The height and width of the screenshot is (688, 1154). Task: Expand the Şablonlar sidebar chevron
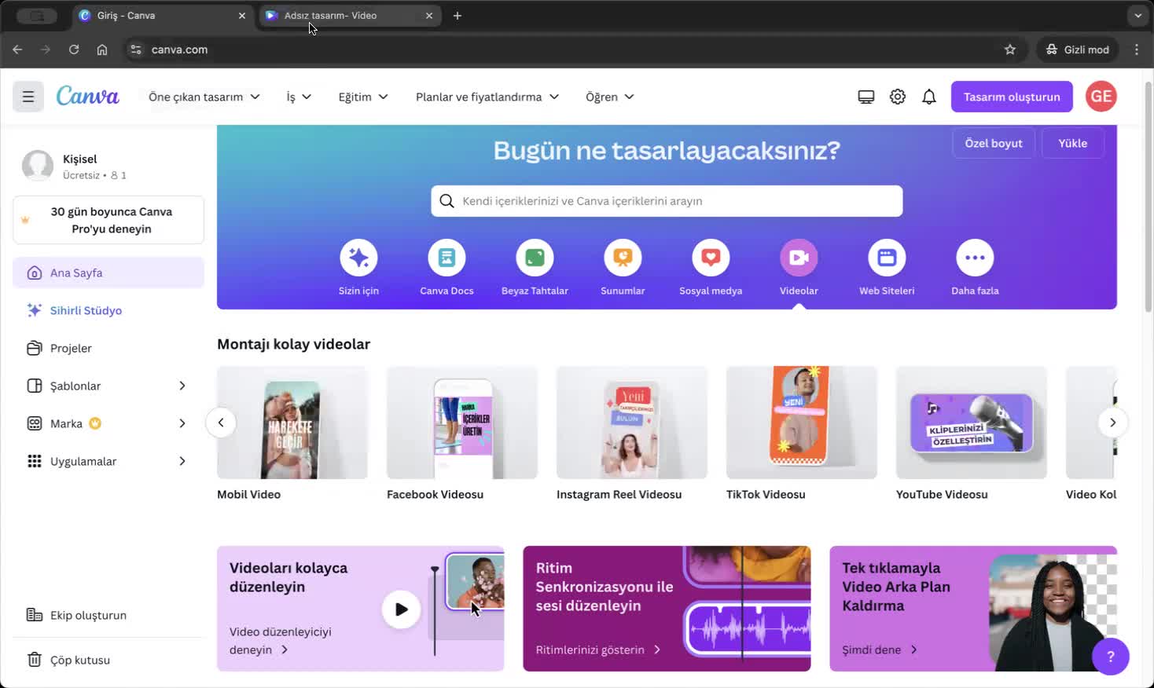click(x=182, y=386)
